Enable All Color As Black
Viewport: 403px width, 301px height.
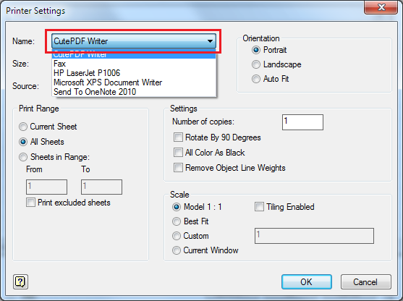pyautogui.click(x=178, y=153)
